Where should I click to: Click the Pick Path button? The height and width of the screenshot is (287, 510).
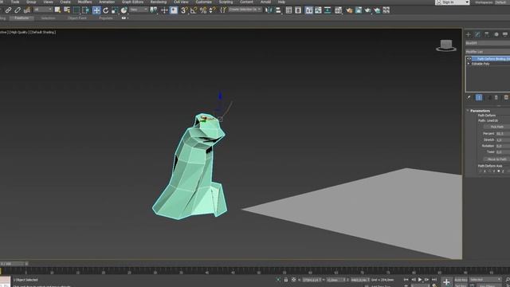pos(496,127)
